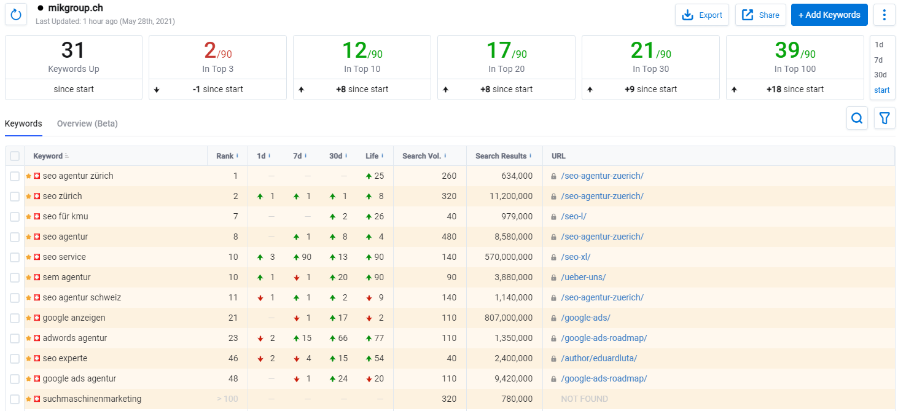Image resolution: width=898 pixels, height=411 pixels.
Task: Click the lock icon next to /seo-l/
Action: click(x=554, y=216)
